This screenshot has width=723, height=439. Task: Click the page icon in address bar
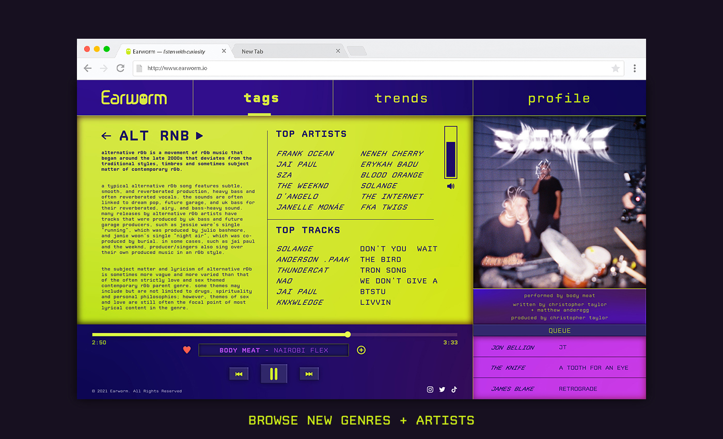click(139, 68)
